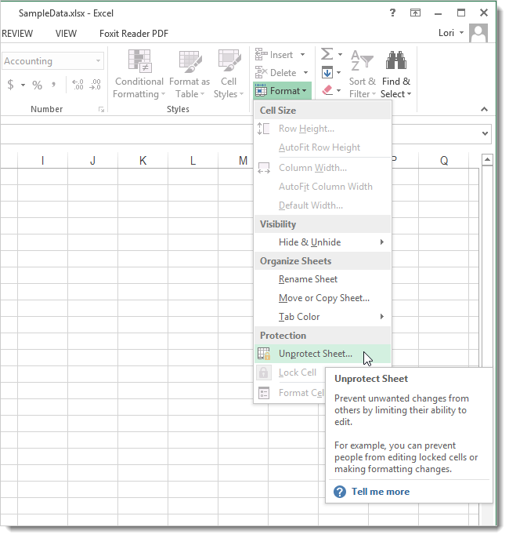
Task: Select column I header
Action: (42, 160)
